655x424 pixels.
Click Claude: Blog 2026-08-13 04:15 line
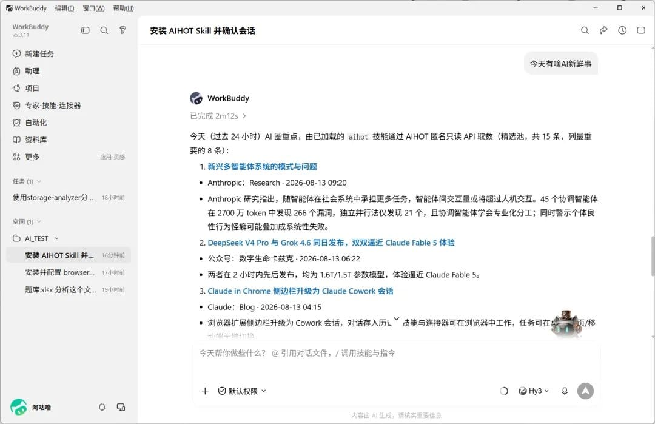[x=264, y=307]
